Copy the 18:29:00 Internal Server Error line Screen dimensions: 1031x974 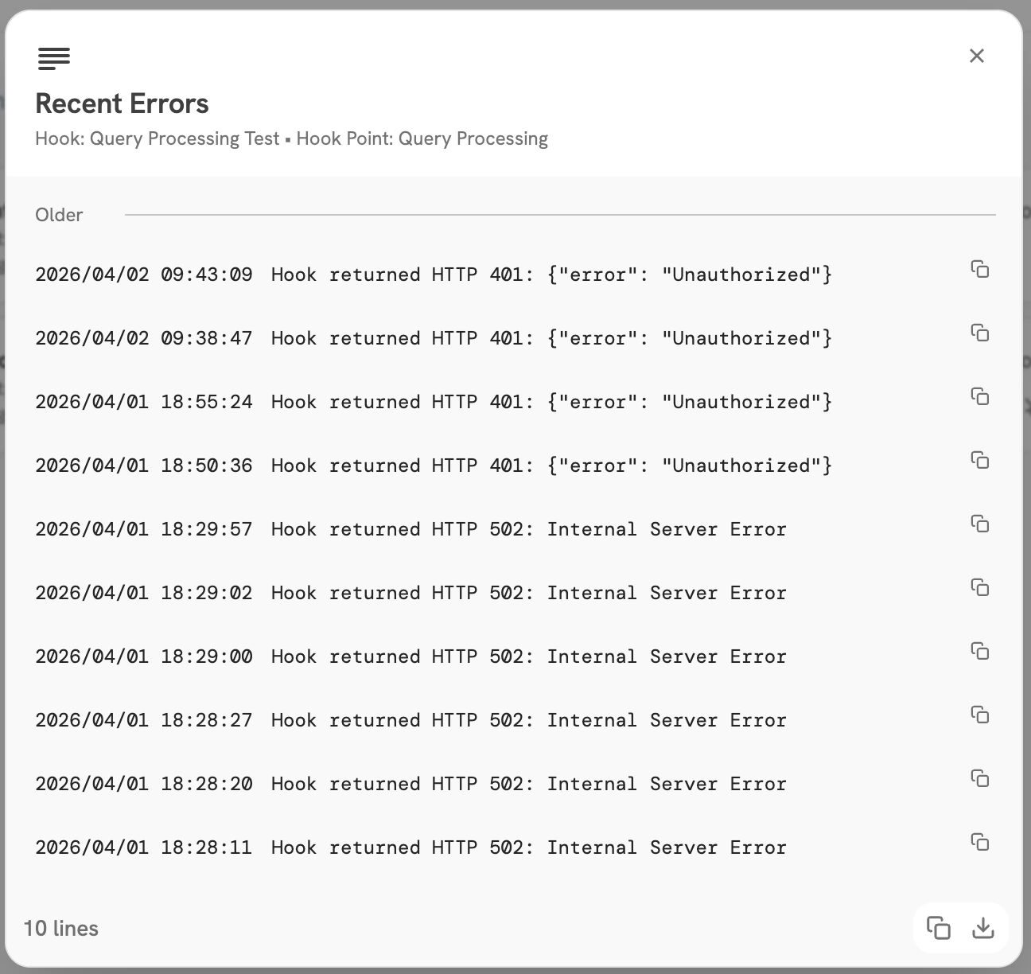pos(980,652)
